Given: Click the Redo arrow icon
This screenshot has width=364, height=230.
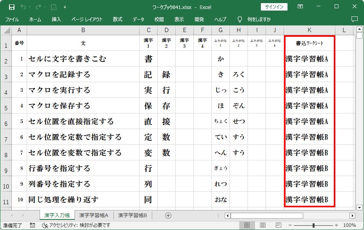Looking at the screenshot, I should [38, 7].
